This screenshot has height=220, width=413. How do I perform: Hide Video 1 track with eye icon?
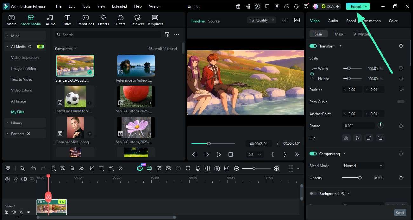pyautogui.click(x=28, y=212)
